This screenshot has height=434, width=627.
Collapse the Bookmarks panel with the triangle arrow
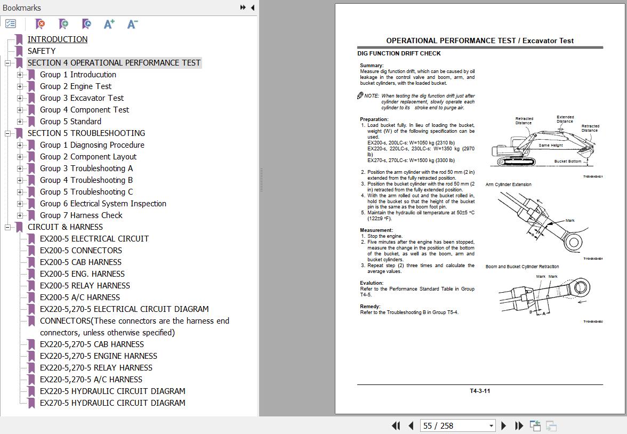[x=253, y=7]
